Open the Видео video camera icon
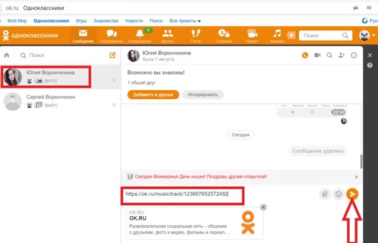Image resolution: width=378 pixels, height=243 pixels. (x=252, y=35)
